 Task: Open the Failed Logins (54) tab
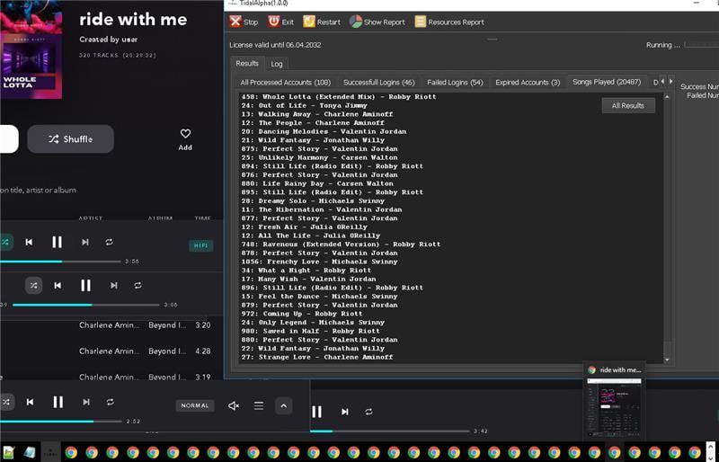[455, 82]
